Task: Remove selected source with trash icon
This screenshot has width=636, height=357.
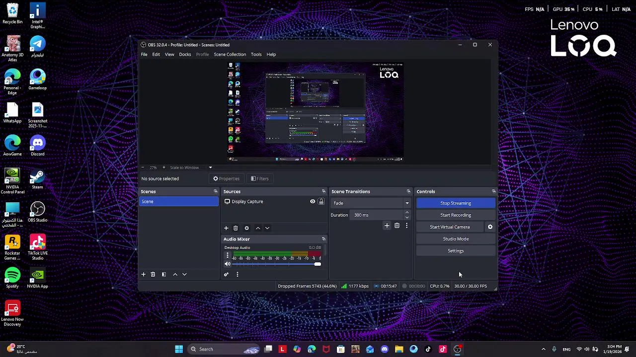Action: point(236,228)
